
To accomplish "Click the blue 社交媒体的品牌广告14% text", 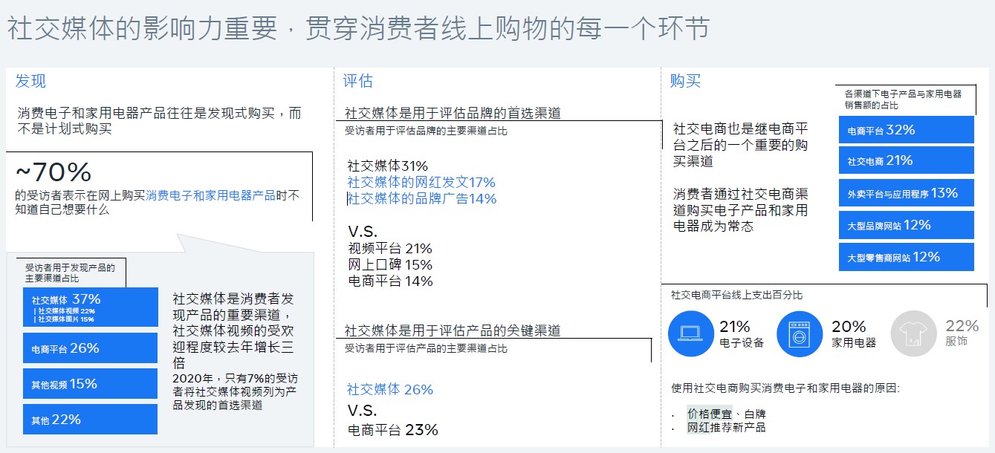I will [x=421, y=198].
